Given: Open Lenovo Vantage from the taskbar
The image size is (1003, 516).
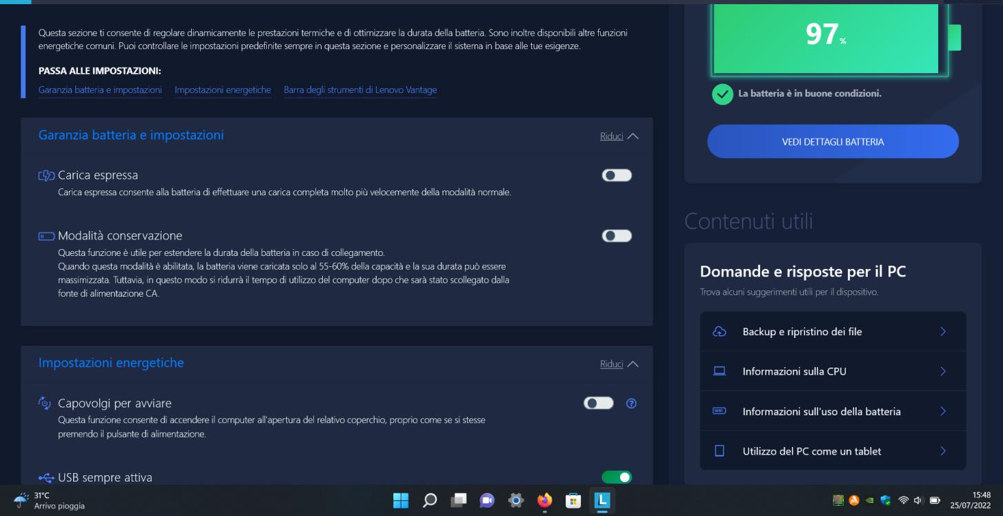Looking at the screenshot, I should (x=602, y=502).
